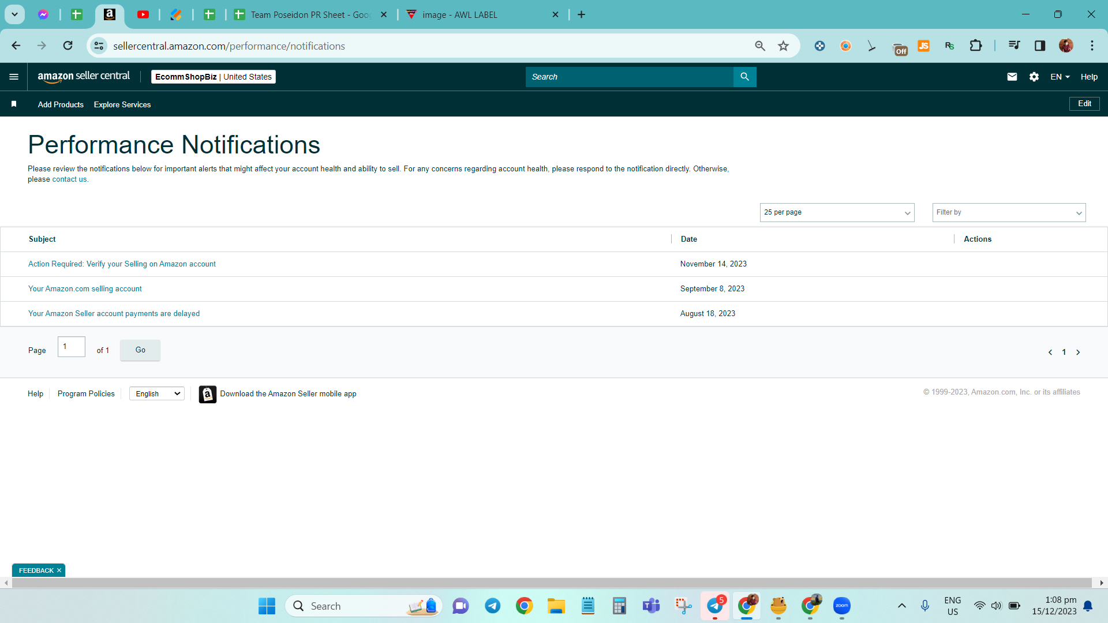
Task: Show hidden system tray icons
Action: [x=901, y=606]
